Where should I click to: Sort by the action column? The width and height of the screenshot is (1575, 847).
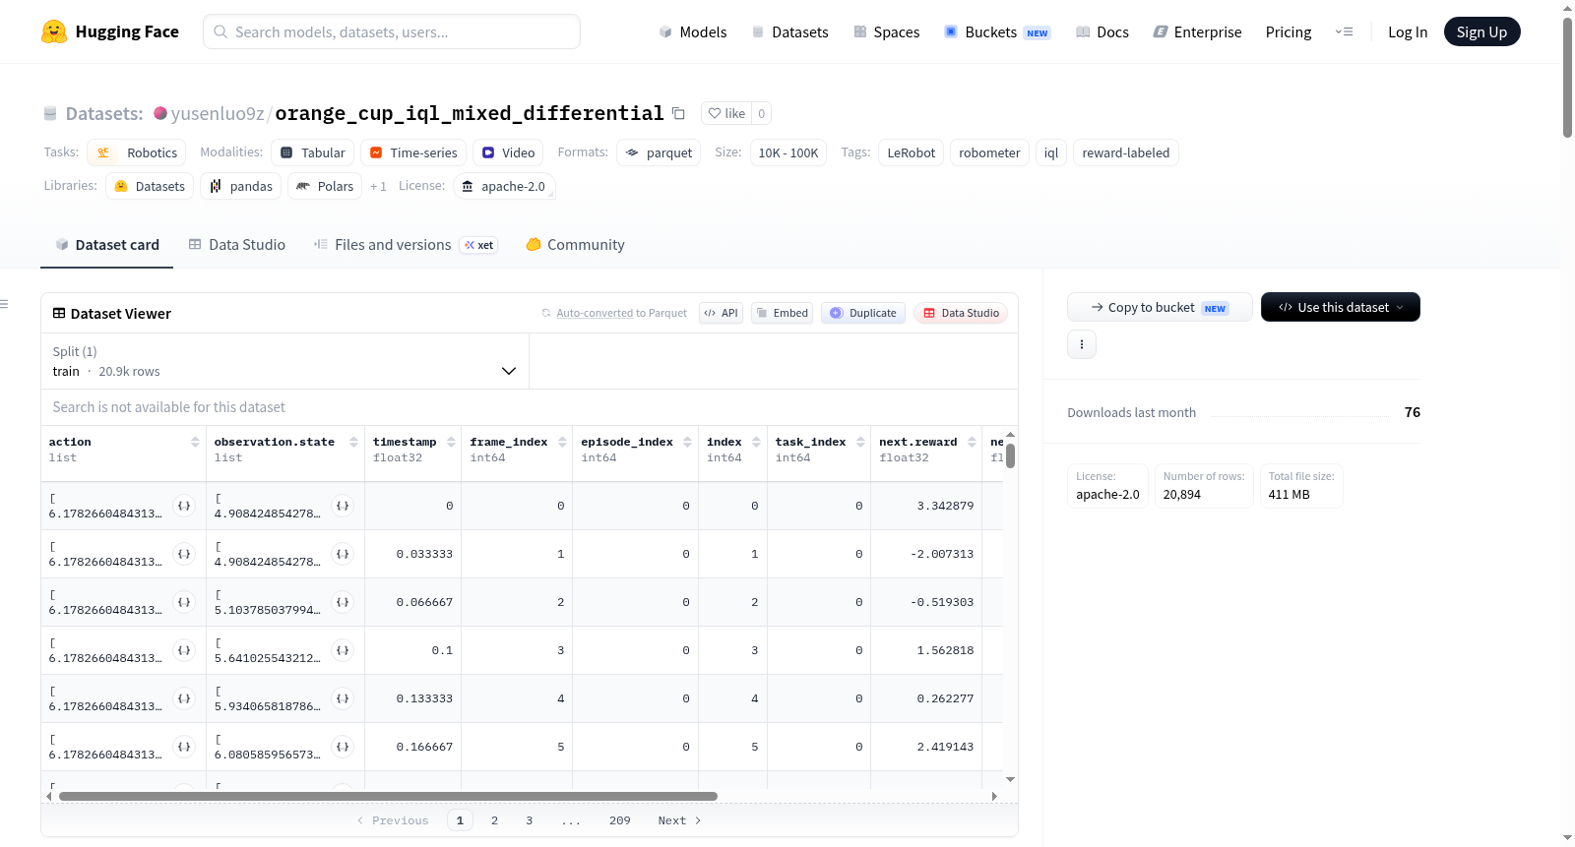point(195,442)
